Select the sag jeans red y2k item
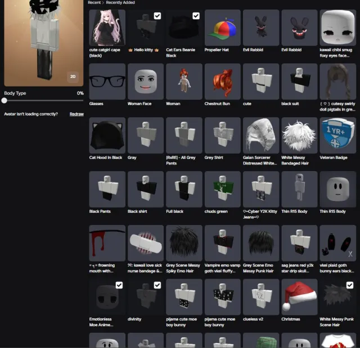 click(299, 243)
